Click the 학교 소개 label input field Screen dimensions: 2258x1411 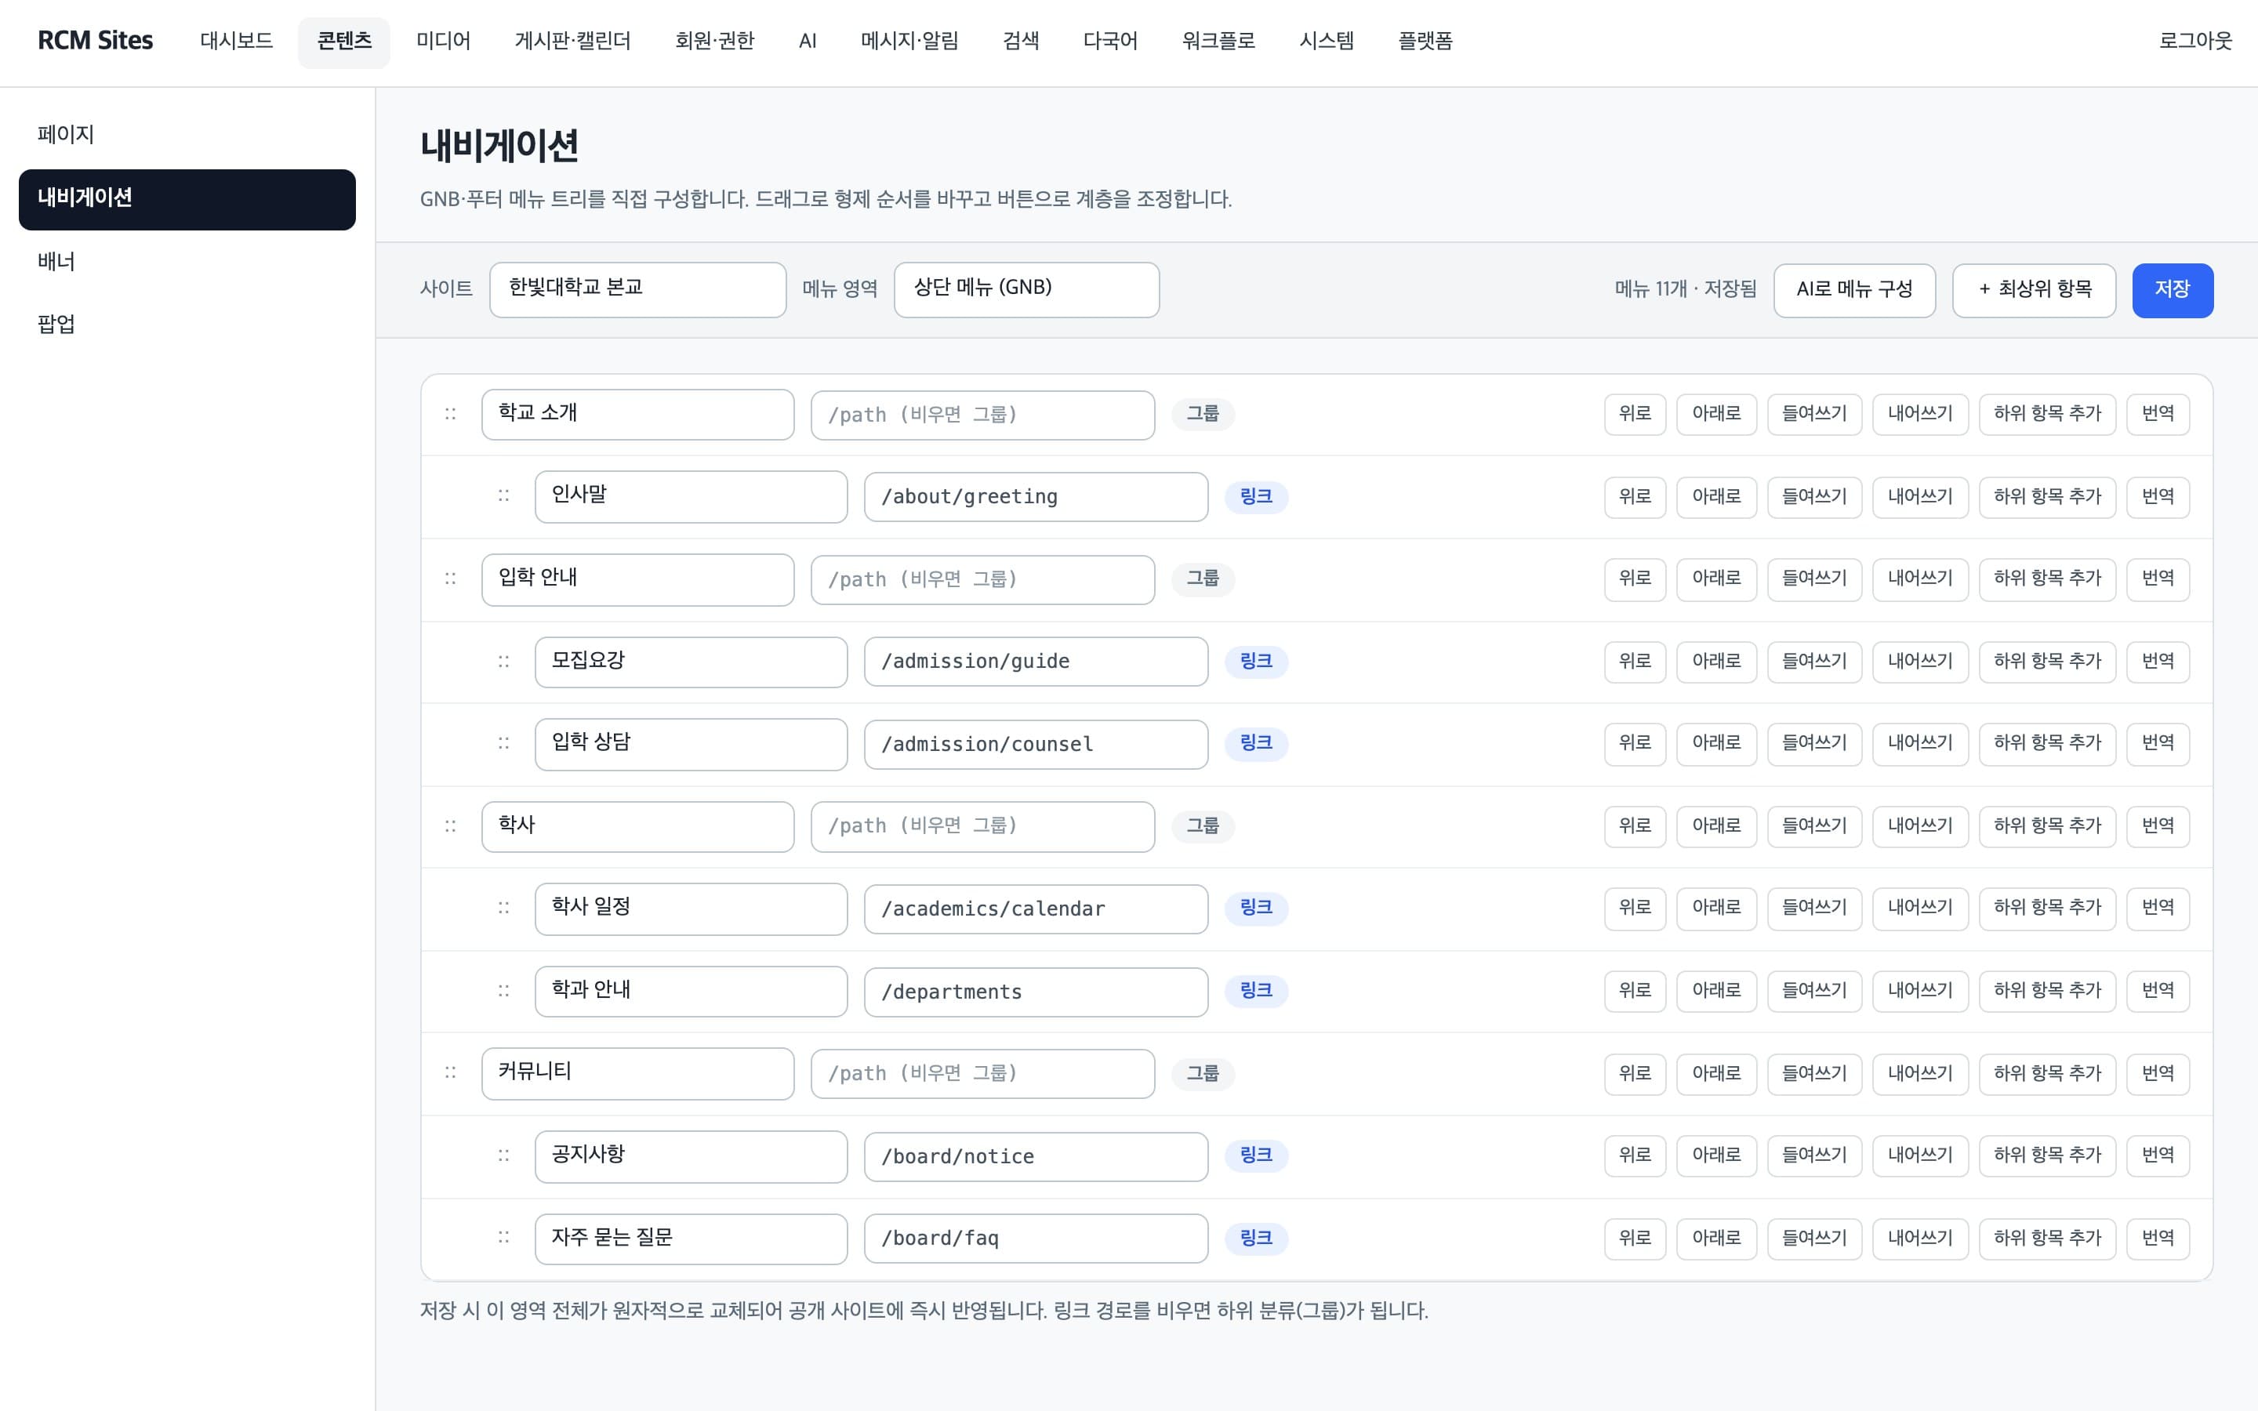point(637,415)
